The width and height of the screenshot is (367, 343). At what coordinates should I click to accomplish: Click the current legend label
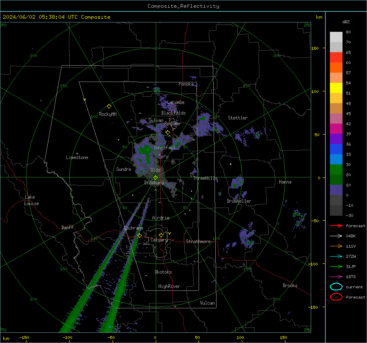point(354,287)
